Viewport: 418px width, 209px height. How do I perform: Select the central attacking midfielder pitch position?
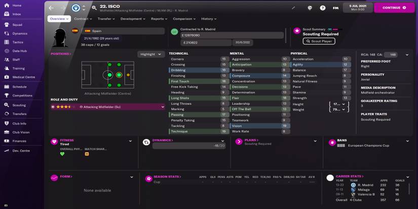[x=119, y=75]
